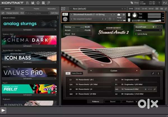Open pattern info icon

tap(158, 73)
